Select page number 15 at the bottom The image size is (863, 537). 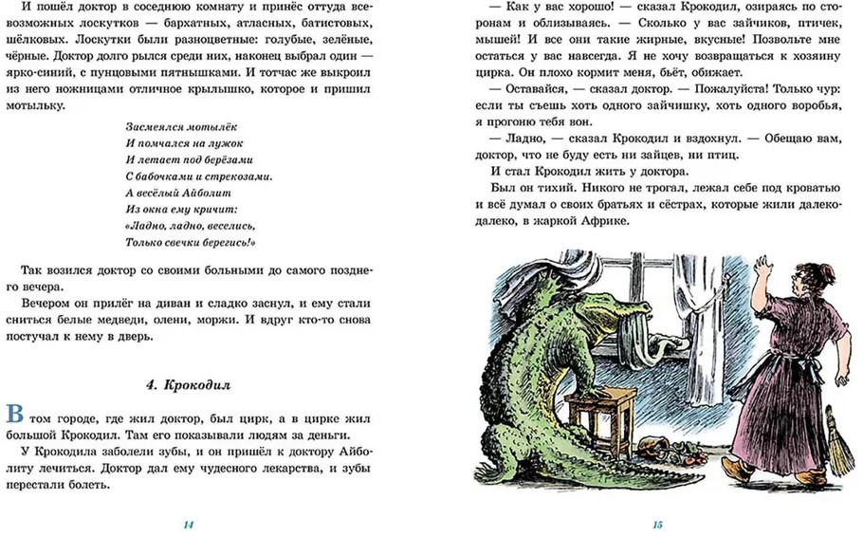657,525
